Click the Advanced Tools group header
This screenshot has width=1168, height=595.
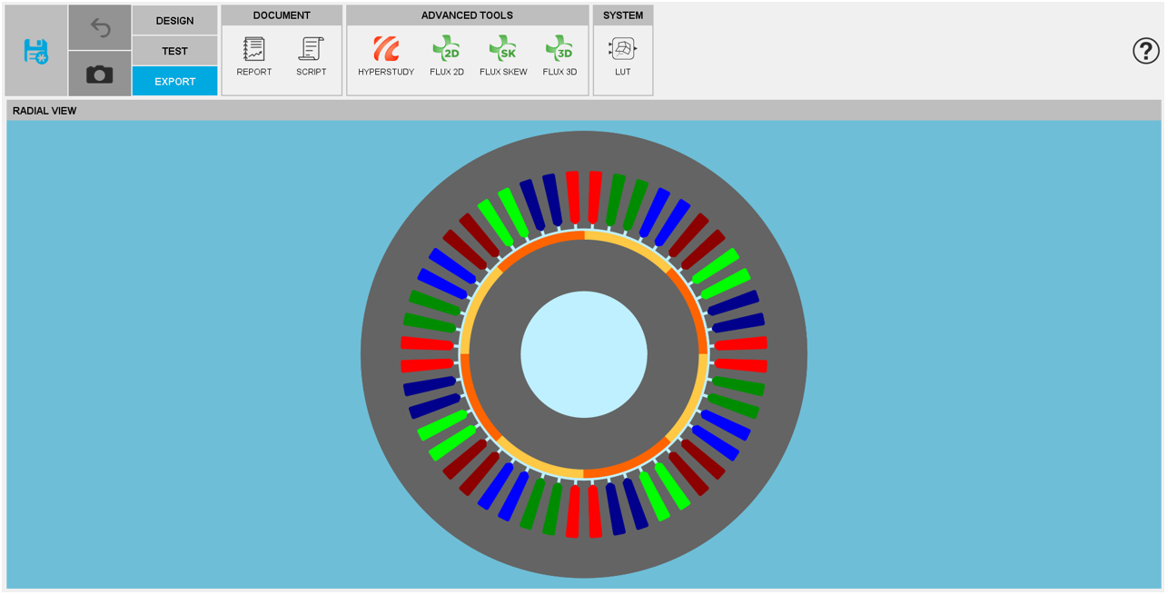467,15
